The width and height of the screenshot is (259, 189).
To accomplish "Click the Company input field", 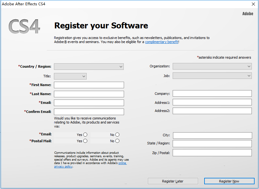I will click(x=212, y=94).
